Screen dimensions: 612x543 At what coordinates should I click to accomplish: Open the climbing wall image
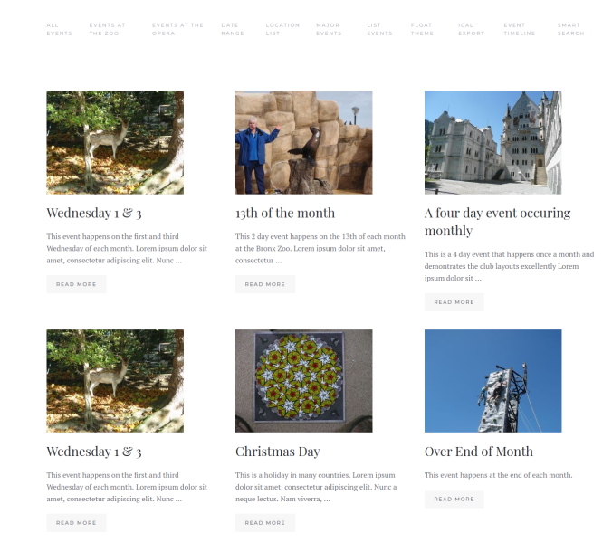click(493, 381)
